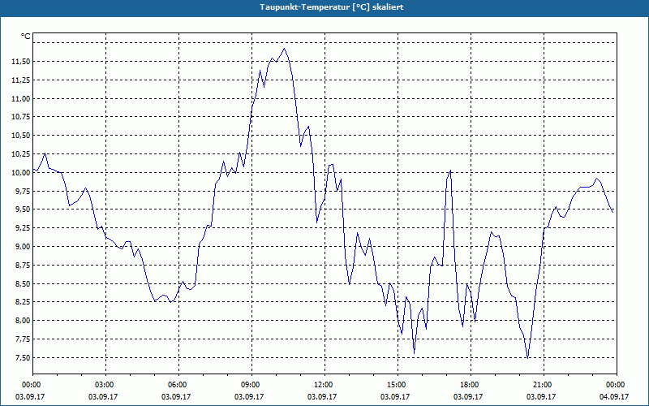Click the 09:00 time label
The image size is (649, 406).
pyautogui.click(x=251, y=385)
